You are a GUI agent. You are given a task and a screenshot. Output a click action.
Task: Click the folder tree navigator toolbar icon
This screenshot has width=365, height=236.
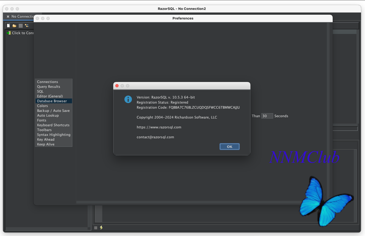27,26
